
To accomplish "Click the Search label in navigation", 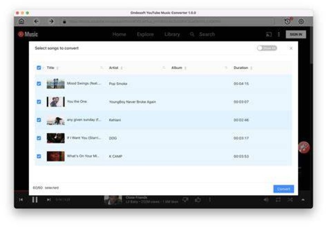I will pos(207,34).
